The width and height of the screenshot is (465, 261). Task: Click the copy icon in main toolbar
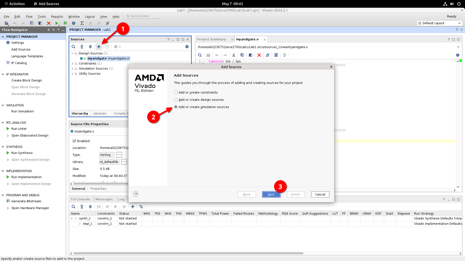32,23
